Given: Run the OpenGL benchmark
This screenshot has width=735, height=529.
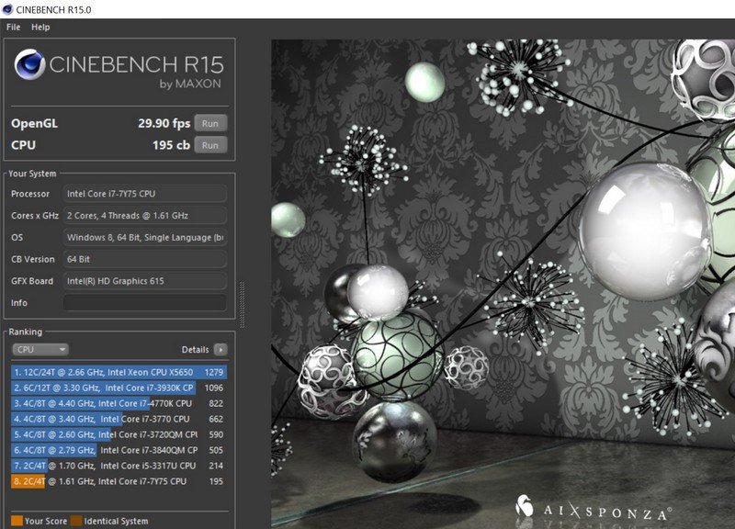Looking at the screenshot, I should point(210,123).
